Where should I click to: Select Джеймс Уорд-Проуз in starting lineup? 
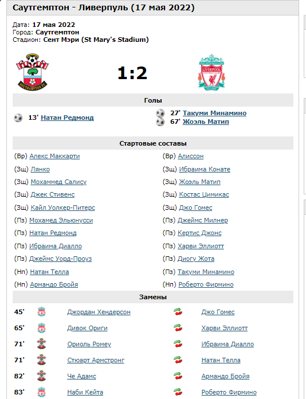[x=61, y=259]
